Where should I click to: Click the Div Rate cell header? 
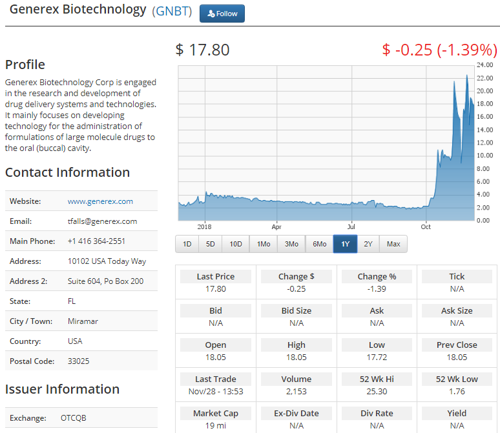377,413
